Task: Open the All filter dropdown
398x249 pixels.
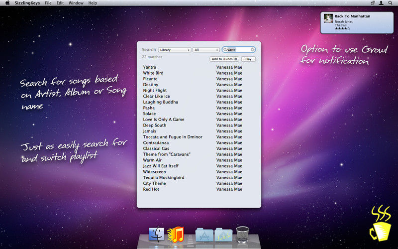Action: coord(206,50)
